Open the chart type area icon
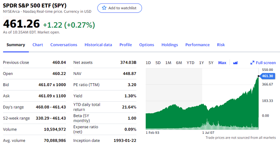The image size is (280, 149). point(235,63)
